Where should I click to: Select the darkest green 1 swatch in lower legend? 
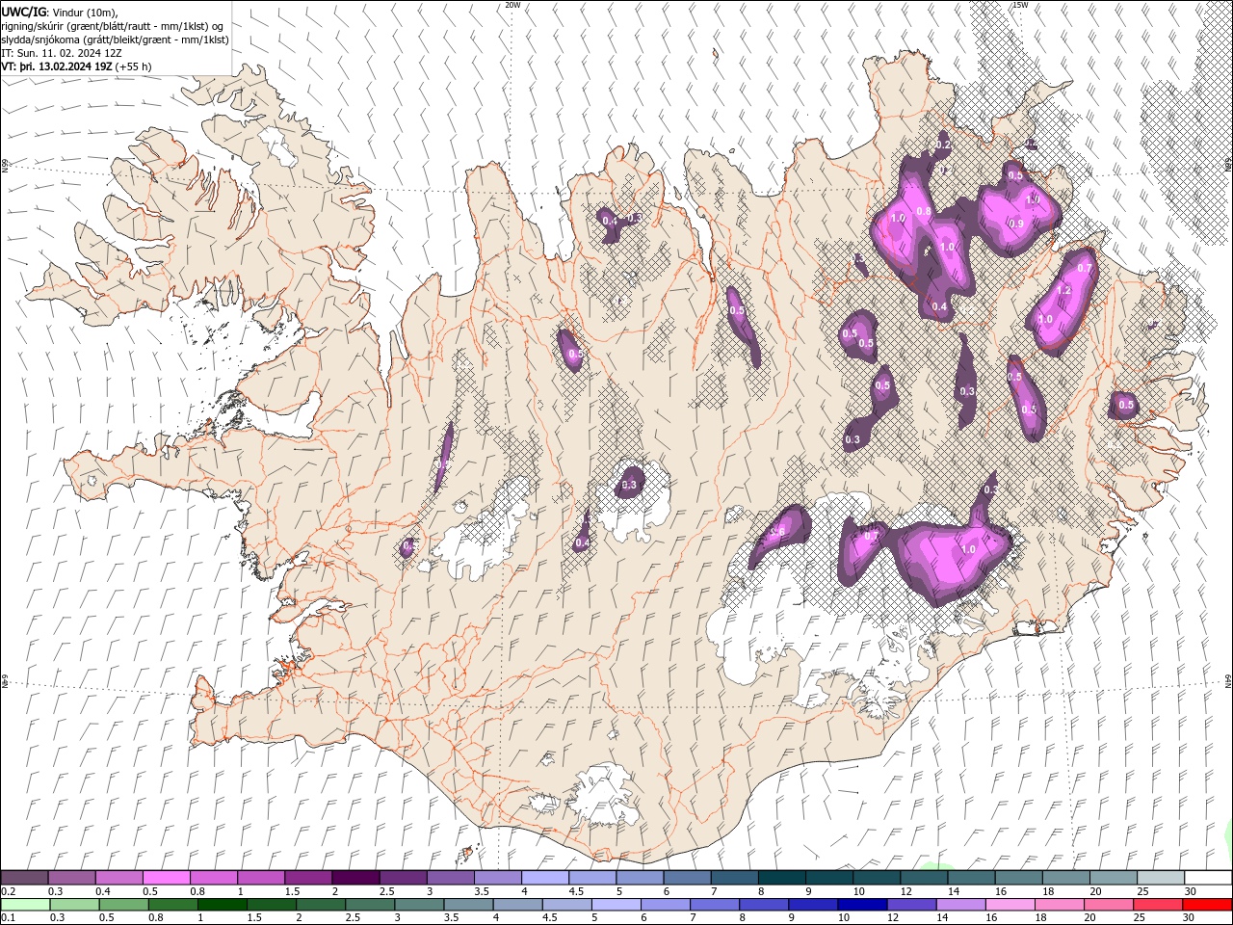223,905
